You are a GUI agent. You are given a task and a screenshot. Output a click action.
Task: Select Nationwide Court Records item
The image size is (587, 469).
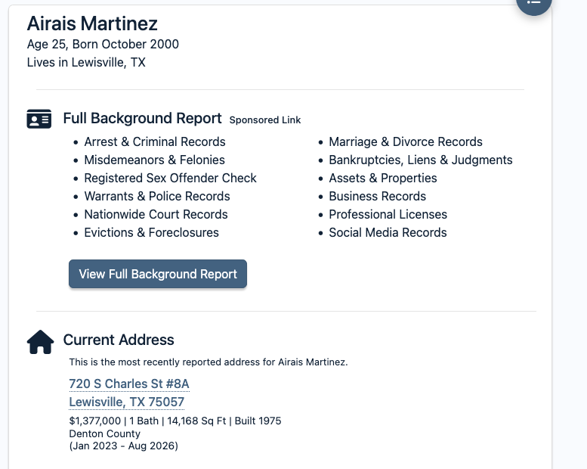(x=156, y=214)
